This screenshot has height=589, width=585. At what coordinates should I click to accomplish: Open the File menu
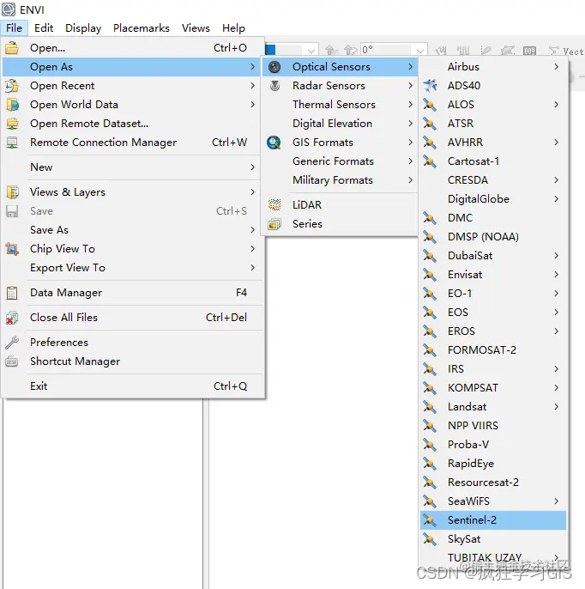[x=15, y=28]
